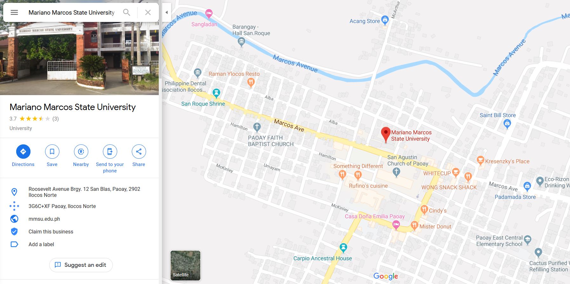570x284 pixels.
Task: Share this place
Action: pos(139,151)
